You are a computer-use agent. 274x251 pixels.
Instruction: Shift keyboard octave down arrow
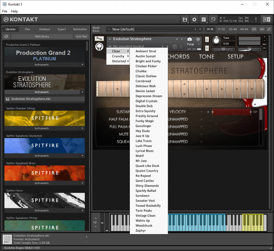pos(96,227)
